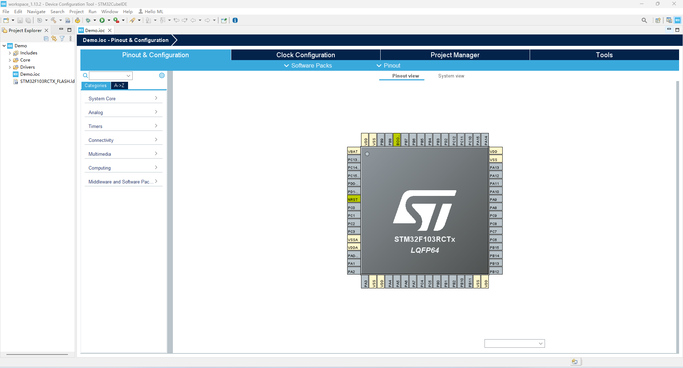683x368 pixels.
Task: Open the Window menu
Action: (110, 12)
